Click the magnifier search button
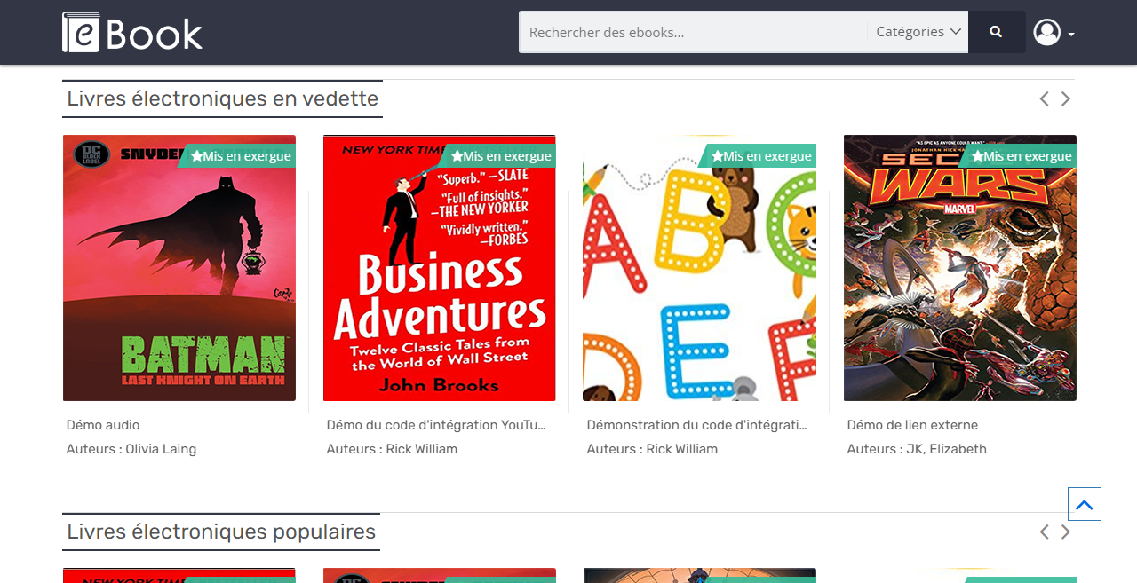Screen dimensions: 1137x583 (x=997, y=32)
